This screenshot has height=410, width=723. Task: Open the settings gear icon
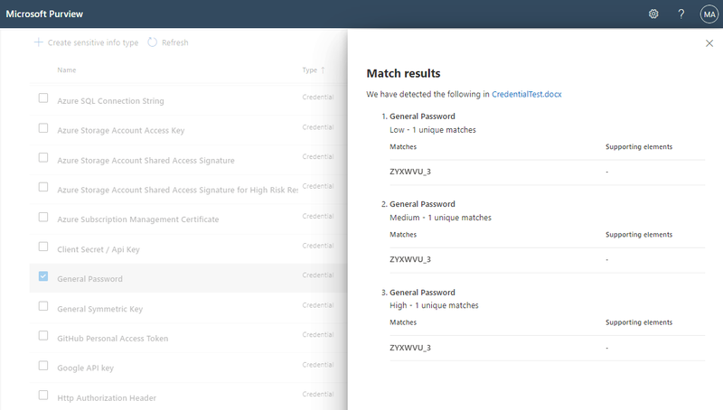(x=653, y=14)
